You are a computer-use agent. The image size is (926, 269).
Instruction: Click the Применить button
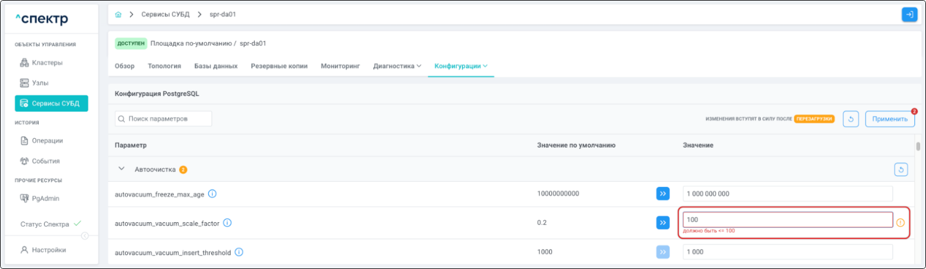pyautogui.click(x=889, y=119)
